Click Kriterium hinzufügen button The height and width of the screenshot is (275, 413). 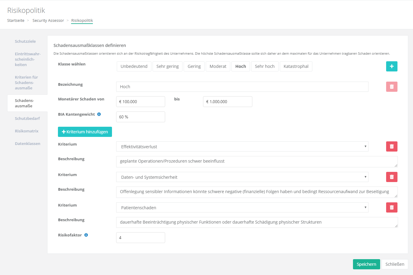point(85,132)
